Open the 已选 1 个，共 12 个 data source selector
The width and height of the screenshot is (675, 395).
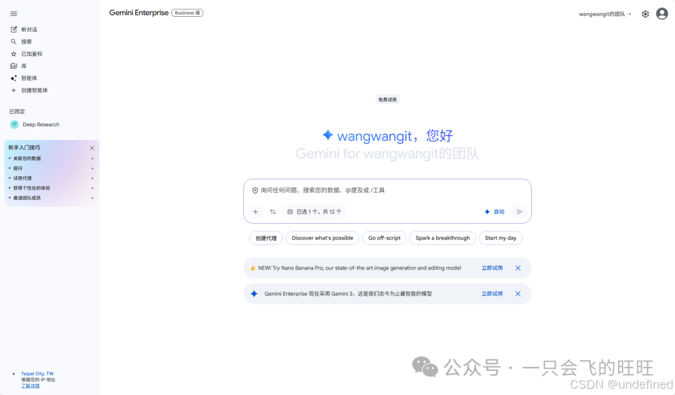tap(314, 212)
